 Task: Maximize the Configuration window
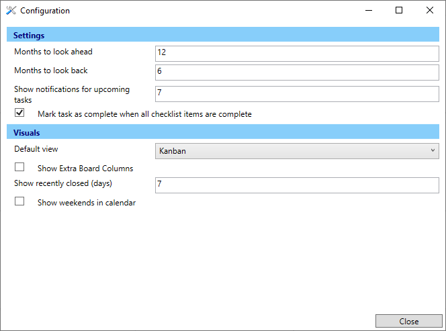tap(399, 11)
